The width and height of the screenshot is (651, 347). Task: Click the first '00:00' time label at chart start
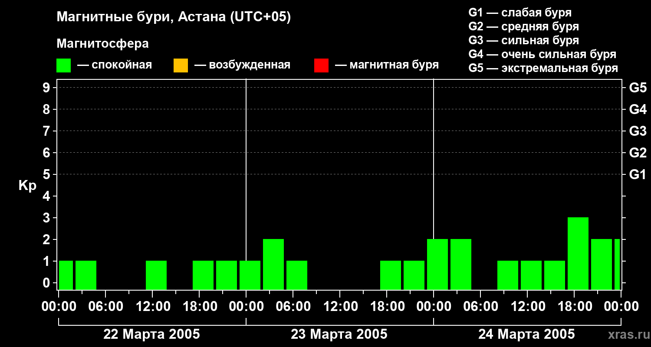(x=59, y=307)
